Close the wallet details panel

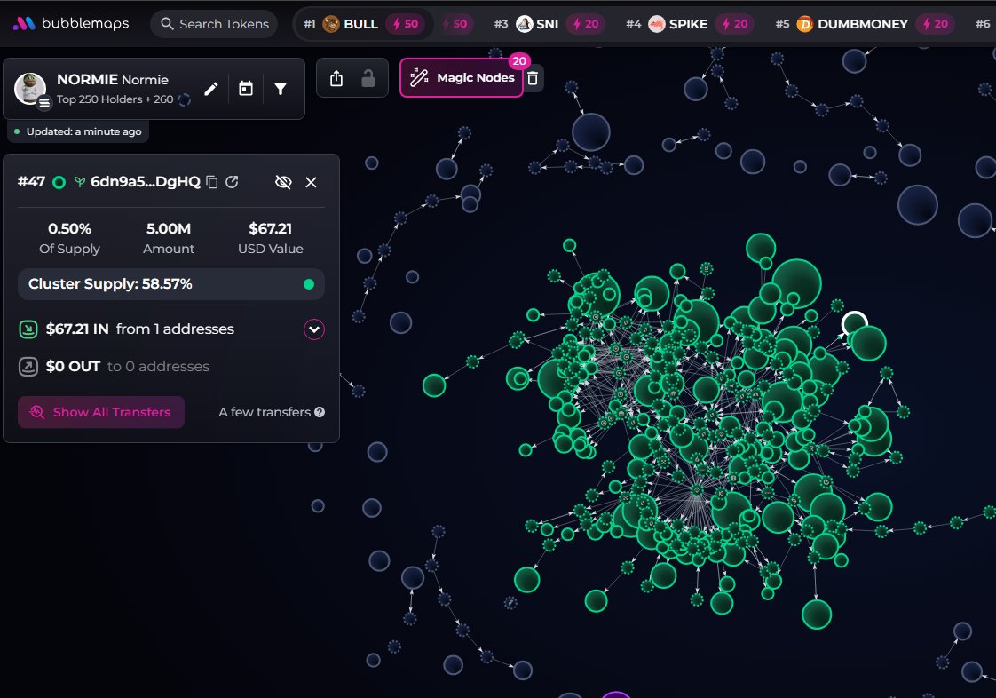tap(312, 182)
